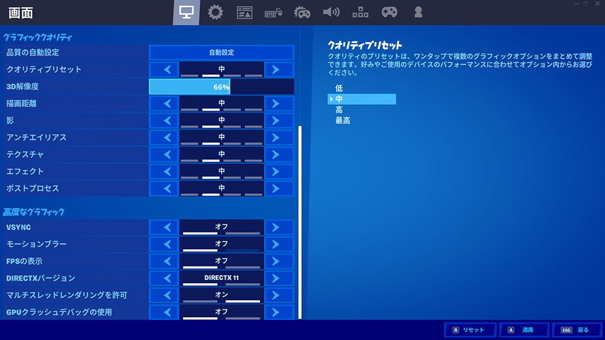This screenshot has height=340, width=605.
Task: Open the game settings gear tab
Action: coord(215,12)
